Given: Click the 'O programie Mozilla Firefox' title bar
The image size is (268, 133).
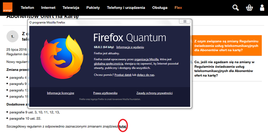Looking at the screenshot, I should click(47, 22).
